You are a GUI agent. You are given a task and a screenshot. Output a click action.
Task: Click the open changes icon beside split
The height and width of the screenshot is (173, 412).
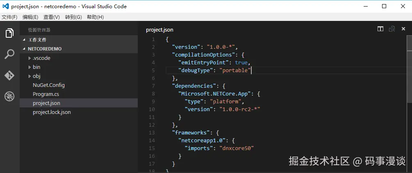[392, 29]
